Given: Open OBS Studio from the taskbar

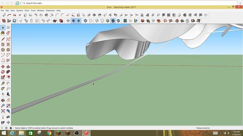Looking at the screenshot, I should [77, 133].
